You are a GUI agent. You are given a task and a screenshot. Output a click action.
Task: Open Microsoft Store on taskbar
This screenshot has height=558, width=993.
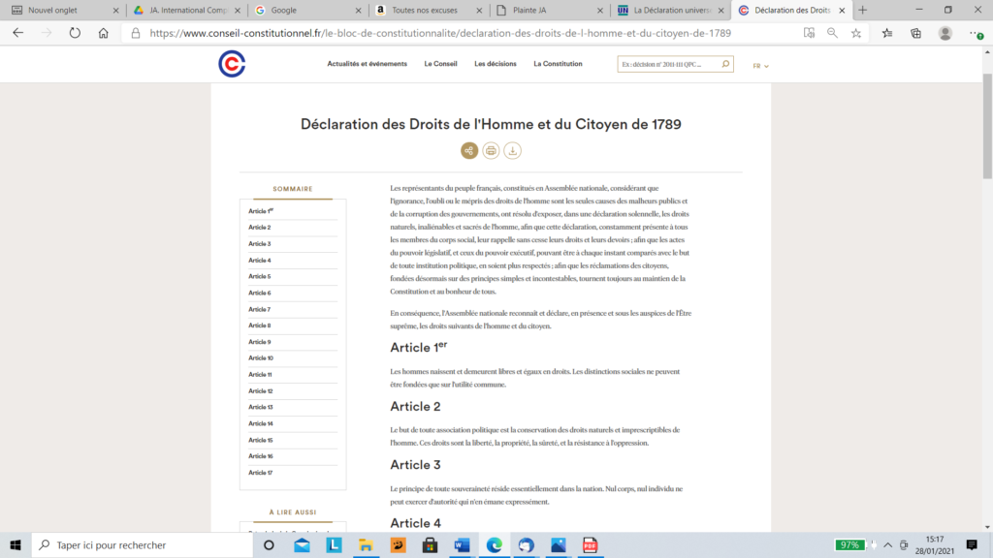(430, 544)
